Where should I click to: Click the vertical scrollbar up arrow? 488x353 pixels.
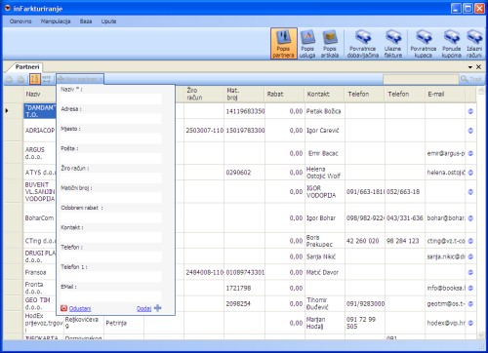481,91
